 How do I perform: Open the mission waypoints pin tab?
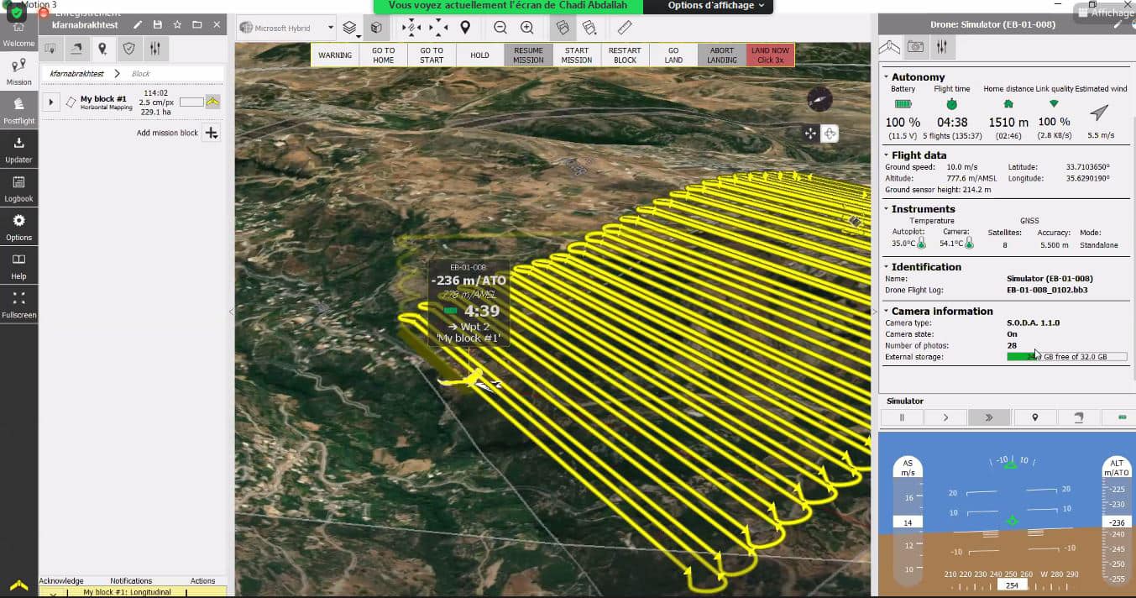coord(102,49)
